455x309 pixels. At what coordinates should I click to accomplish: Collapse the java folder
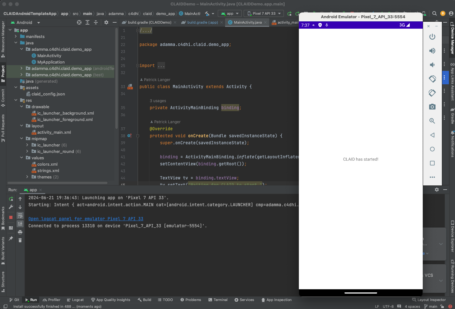[x=16, y=43]
